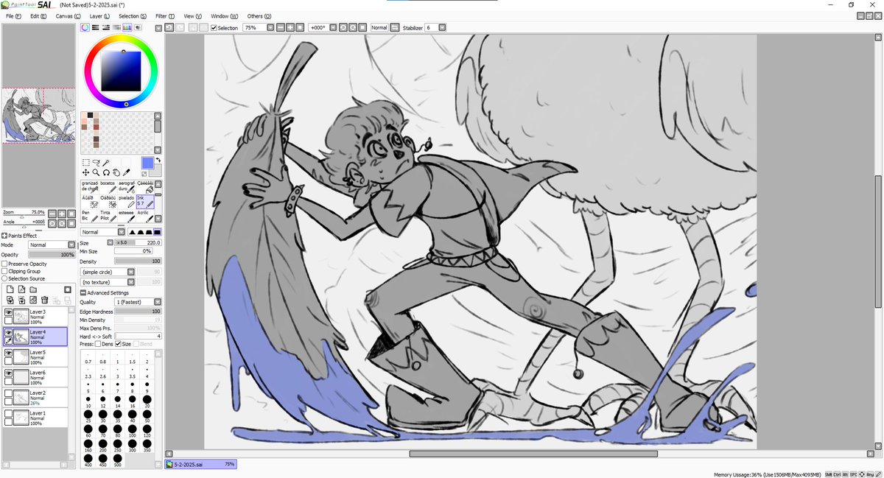Choose the bocetos brush
The image size is (884, 478).
[x=108, y=187]
